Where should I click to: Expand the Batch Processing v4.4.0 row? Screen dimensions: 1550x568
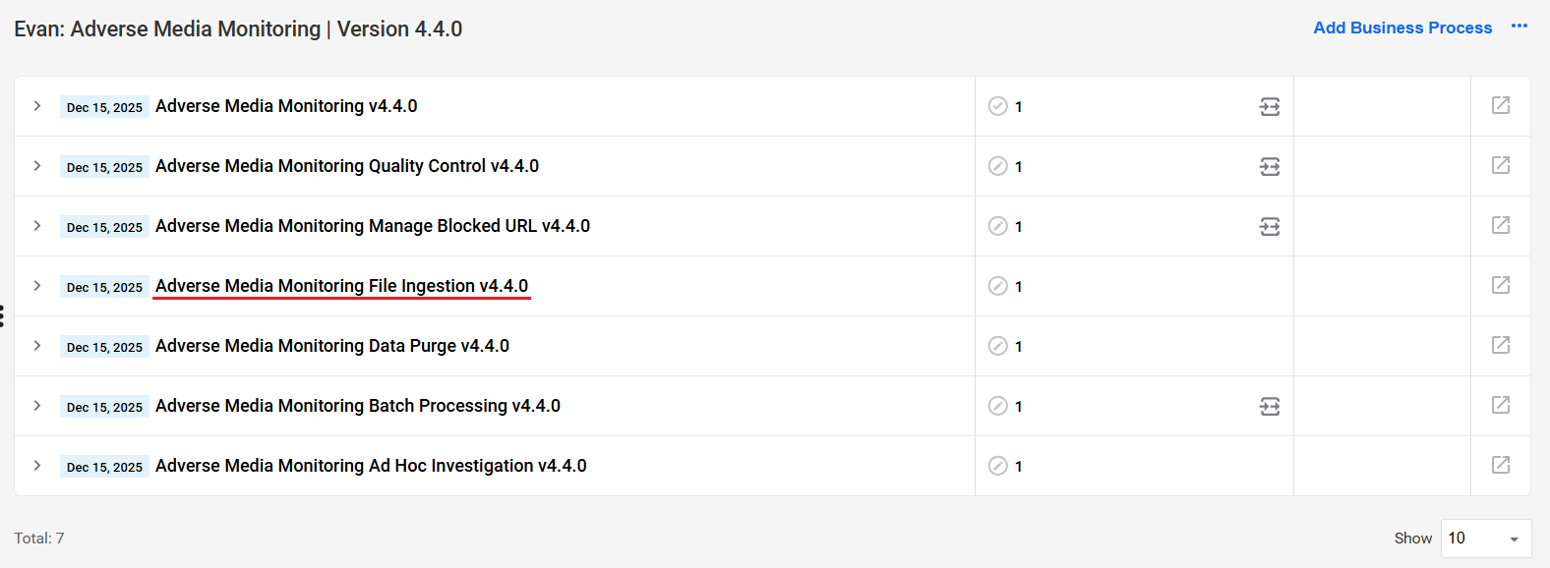[x=37, y=405]
